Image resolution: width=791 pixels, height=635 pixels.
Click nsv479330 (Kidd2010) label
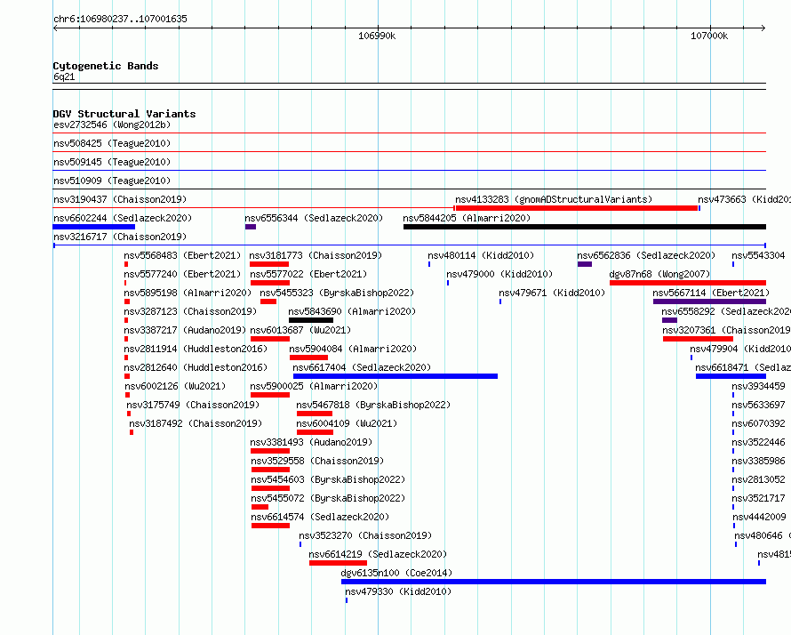pyautogui.click(x=398, y=591)
